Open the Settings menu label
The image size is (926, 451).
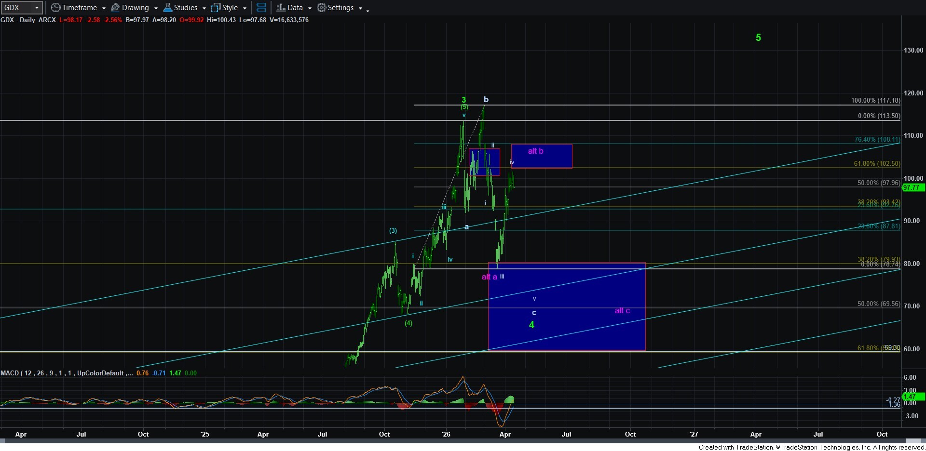[340, 8]
